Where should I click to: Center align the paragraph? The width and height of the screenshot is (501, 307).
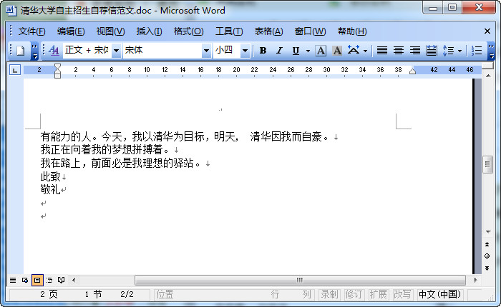click(399, 51)
